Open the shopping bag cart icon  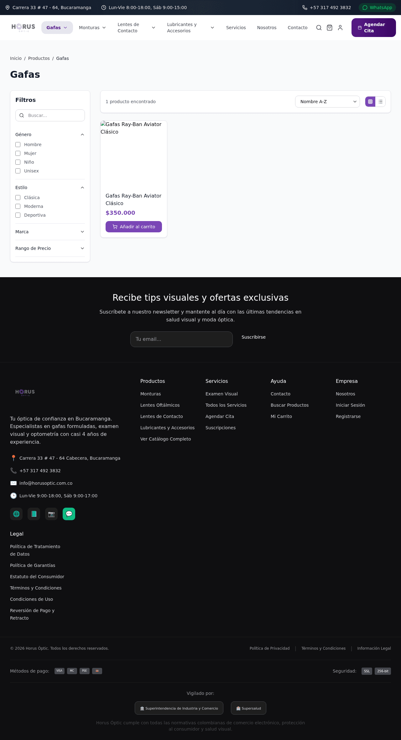(330, 28)
